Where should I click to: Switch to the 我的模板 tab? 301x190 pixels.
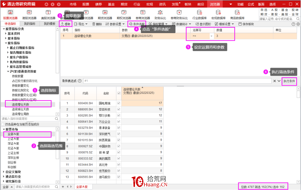click(x=49, y=24)
